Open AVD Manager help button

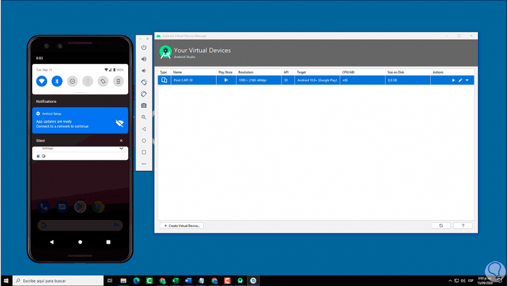tap(462, 225)
